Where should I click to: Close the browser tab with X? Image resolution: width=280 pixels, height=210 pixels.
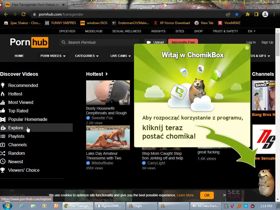(63, 5)
